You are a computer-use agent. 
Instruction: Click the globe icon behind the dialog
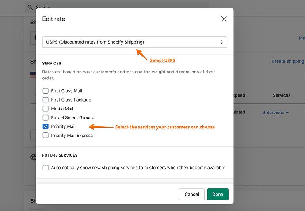coord(33,157)
